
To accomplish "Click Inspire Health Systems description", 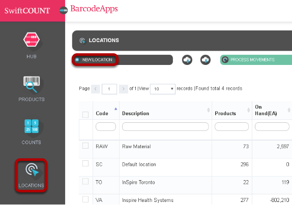I will pyautogui.click(x=148, y=200).
